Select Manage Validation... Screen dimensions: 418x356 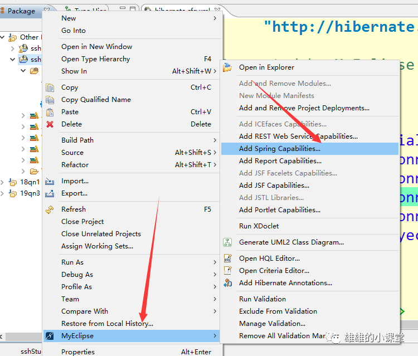[310, 324]
